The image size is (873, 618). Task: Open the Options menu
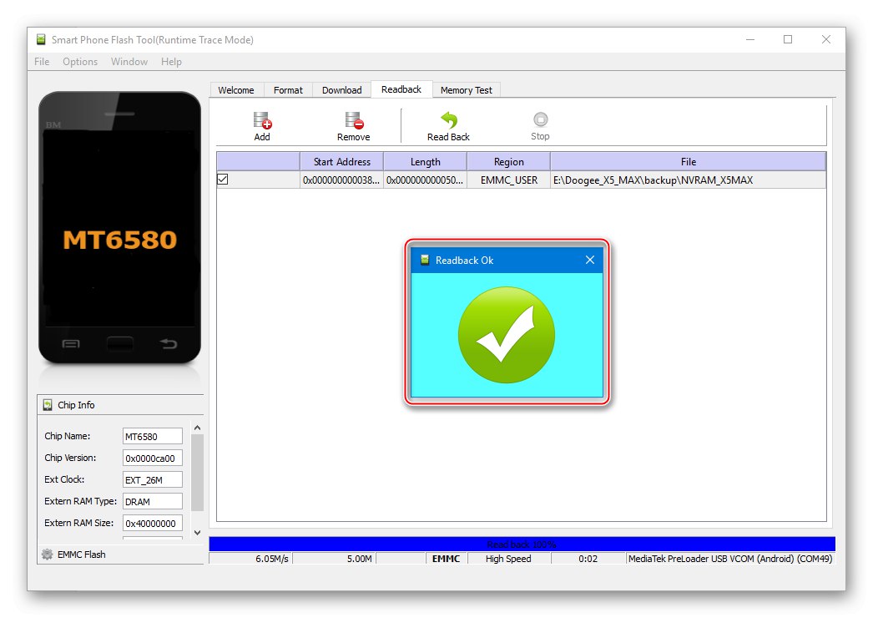click(x=80, y=61)
